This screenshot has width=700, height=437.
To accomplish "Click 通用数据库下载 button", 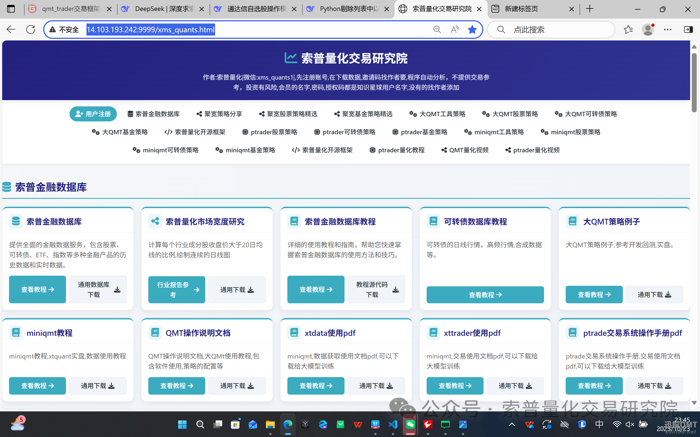I will click(98, 290).
